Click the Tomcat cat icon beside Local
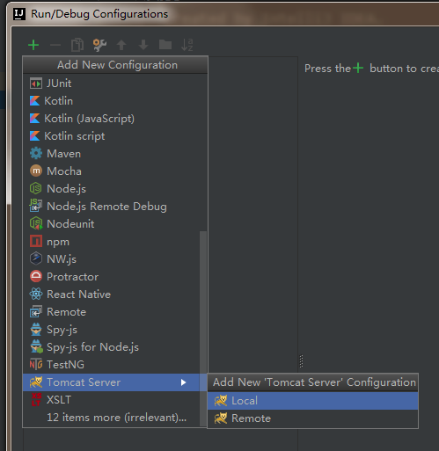Screen dimensions: 439x451 pyautogui.click(x=221, y=401)
